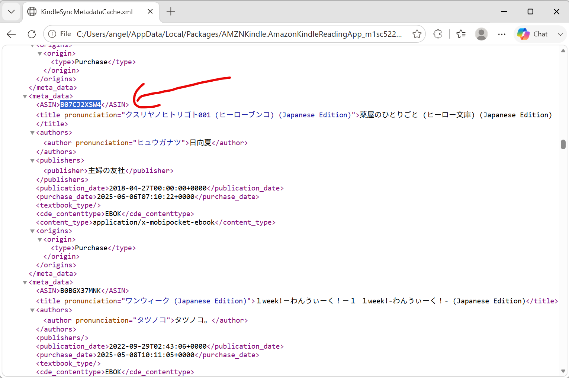Click the purchase date 2025-06-06T07:10:22+0000
This screenshot has height=378, width=569.
coord(146,197)
